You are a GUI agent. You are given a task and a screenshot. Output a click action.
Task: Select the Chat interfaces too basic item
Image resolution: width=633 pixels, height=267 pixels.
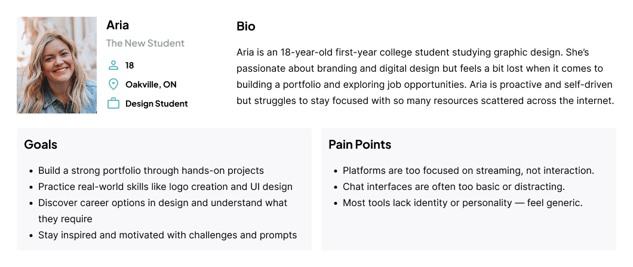(454, 186)
